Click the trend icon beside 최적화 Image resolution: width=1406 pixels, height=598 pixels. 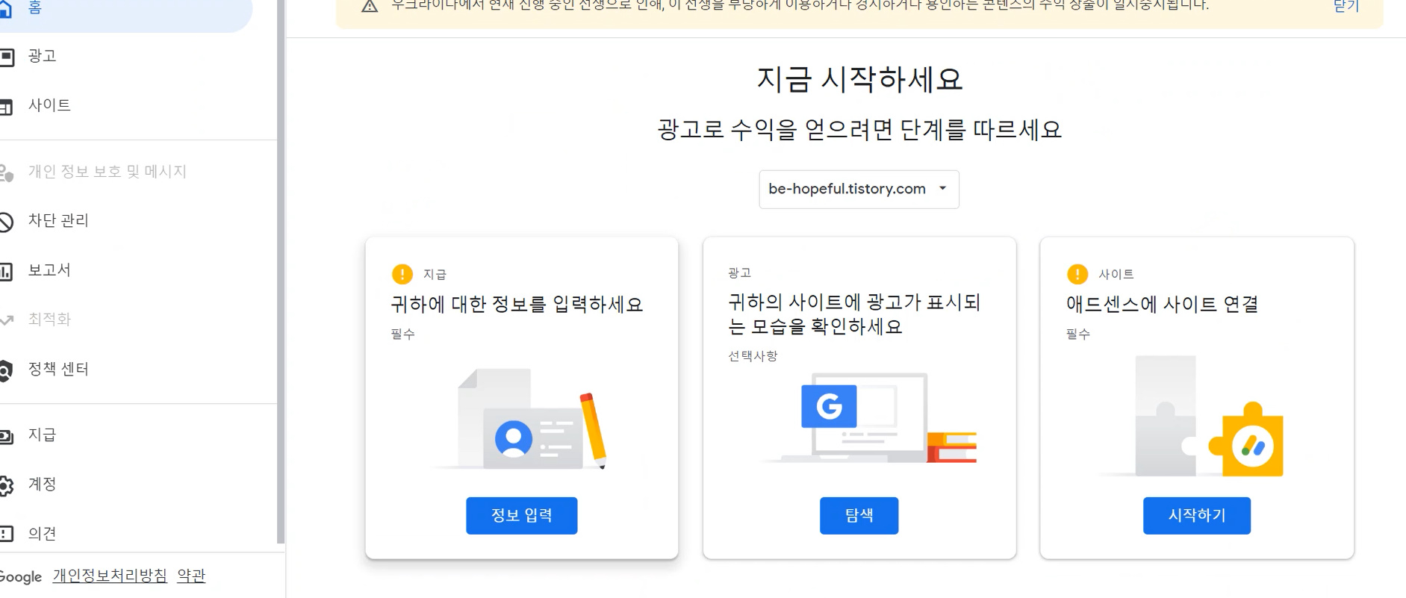[x=6, y=320]
